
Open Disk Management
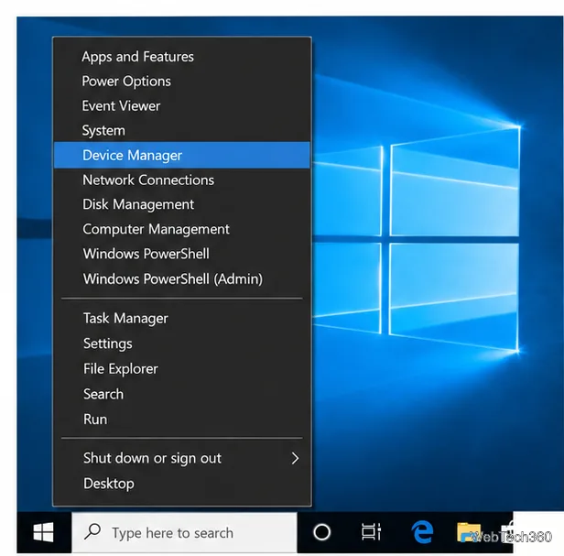coord(182,204)
